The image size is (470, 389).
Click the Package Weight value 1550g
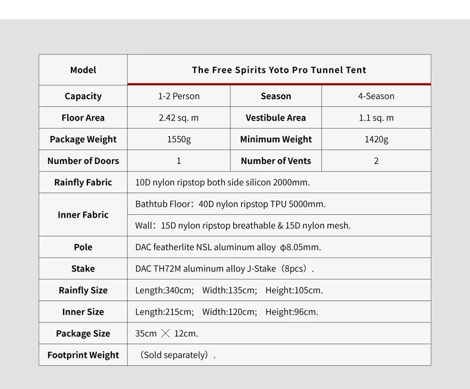click(179, 139)
